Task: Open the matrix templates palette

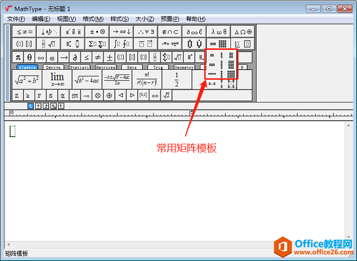Action: pos(219,44)
